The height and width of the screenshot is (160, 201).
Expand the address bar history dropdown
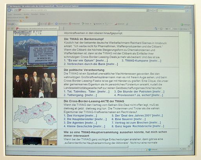click(147, 10)
